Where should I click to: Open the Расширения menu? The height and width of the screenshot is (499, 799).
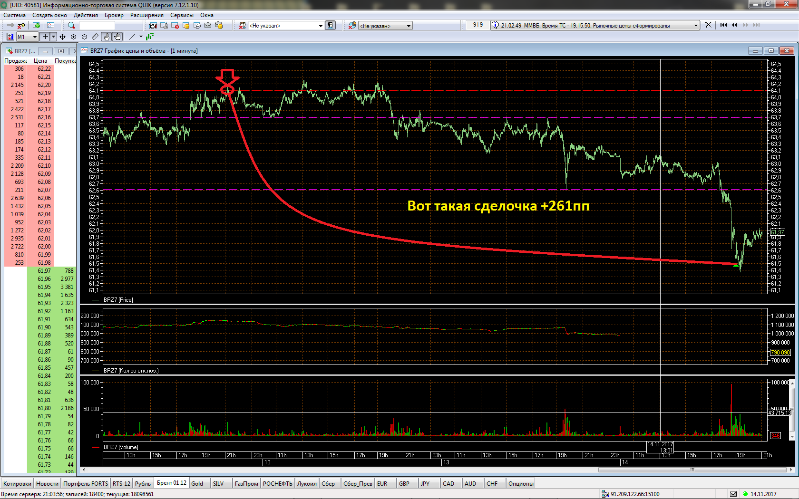point(147,15)
